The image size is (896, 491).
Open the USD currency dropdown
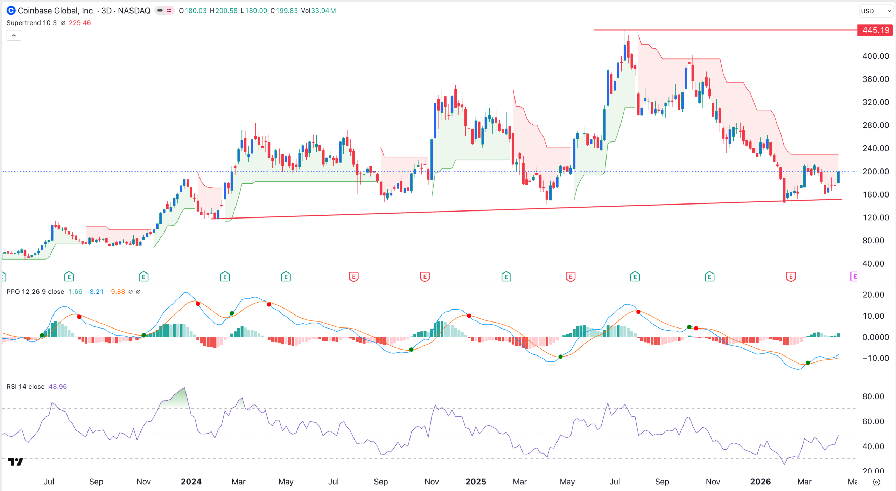(874, 11)
